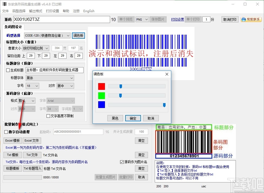Image resolution: width=264 pixels, height=193 pixels.
Task: Select the 条码图设计 tab
Action: pyautogui.click(x=13, y=27)
